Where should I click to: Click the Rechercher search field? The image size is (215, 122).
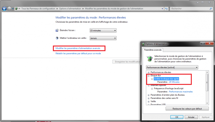coord(190,9)
